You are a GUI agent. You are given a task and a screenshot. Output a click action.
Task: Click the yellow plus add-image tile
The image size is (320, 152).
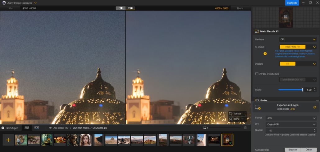click(x=8, y=140)
